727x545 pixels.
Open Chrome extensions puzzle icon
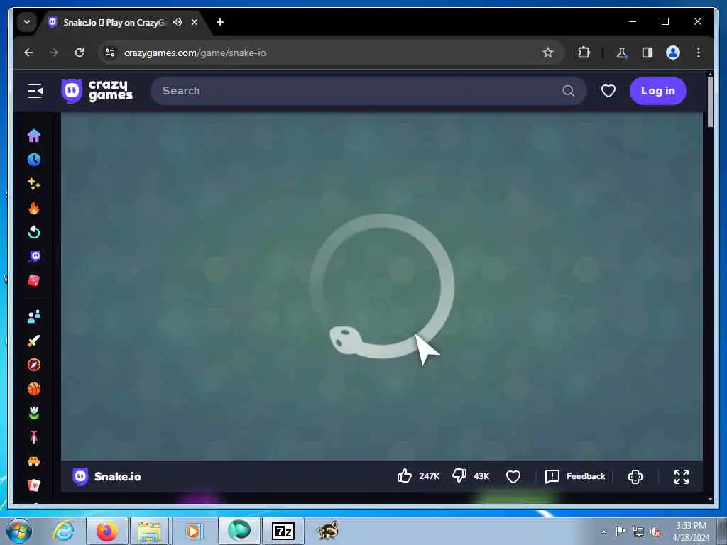584,53
